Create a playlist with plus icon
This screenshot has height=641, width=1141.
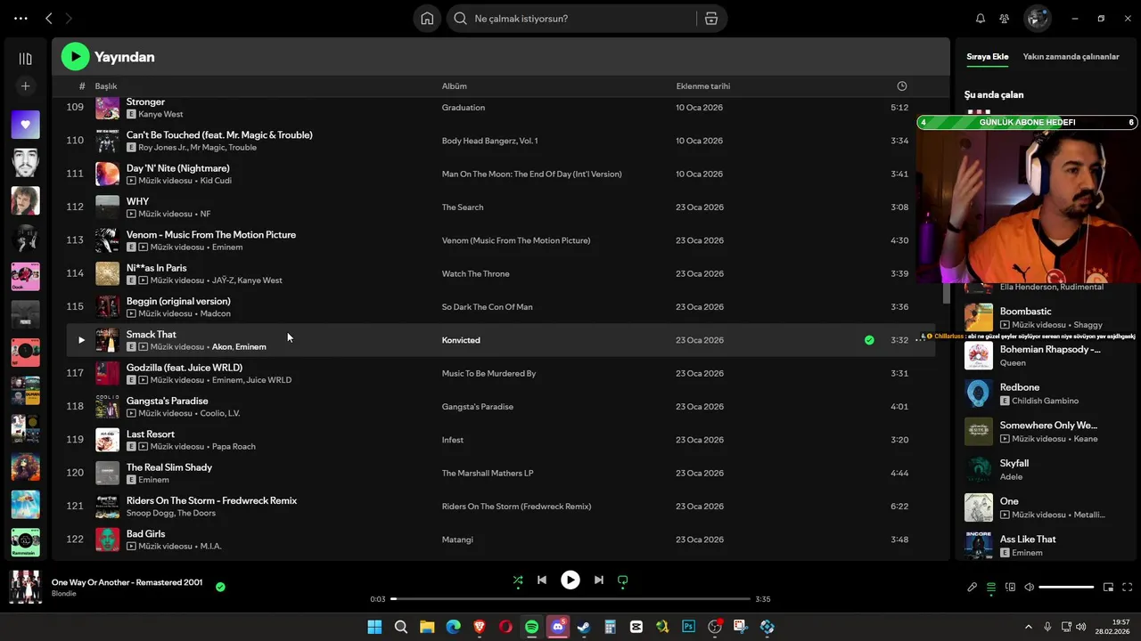pyautogui.click(x=25, y=86)
